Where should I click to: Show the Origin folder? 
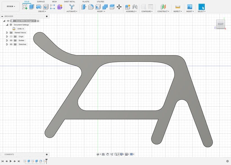11,36
